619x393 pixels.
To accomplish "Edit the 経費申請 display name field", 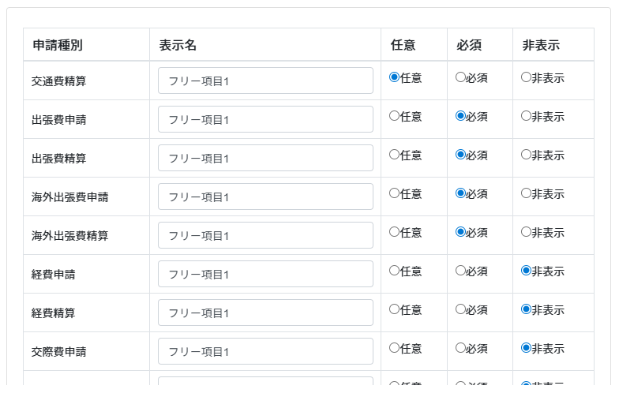I will point(265,274).
